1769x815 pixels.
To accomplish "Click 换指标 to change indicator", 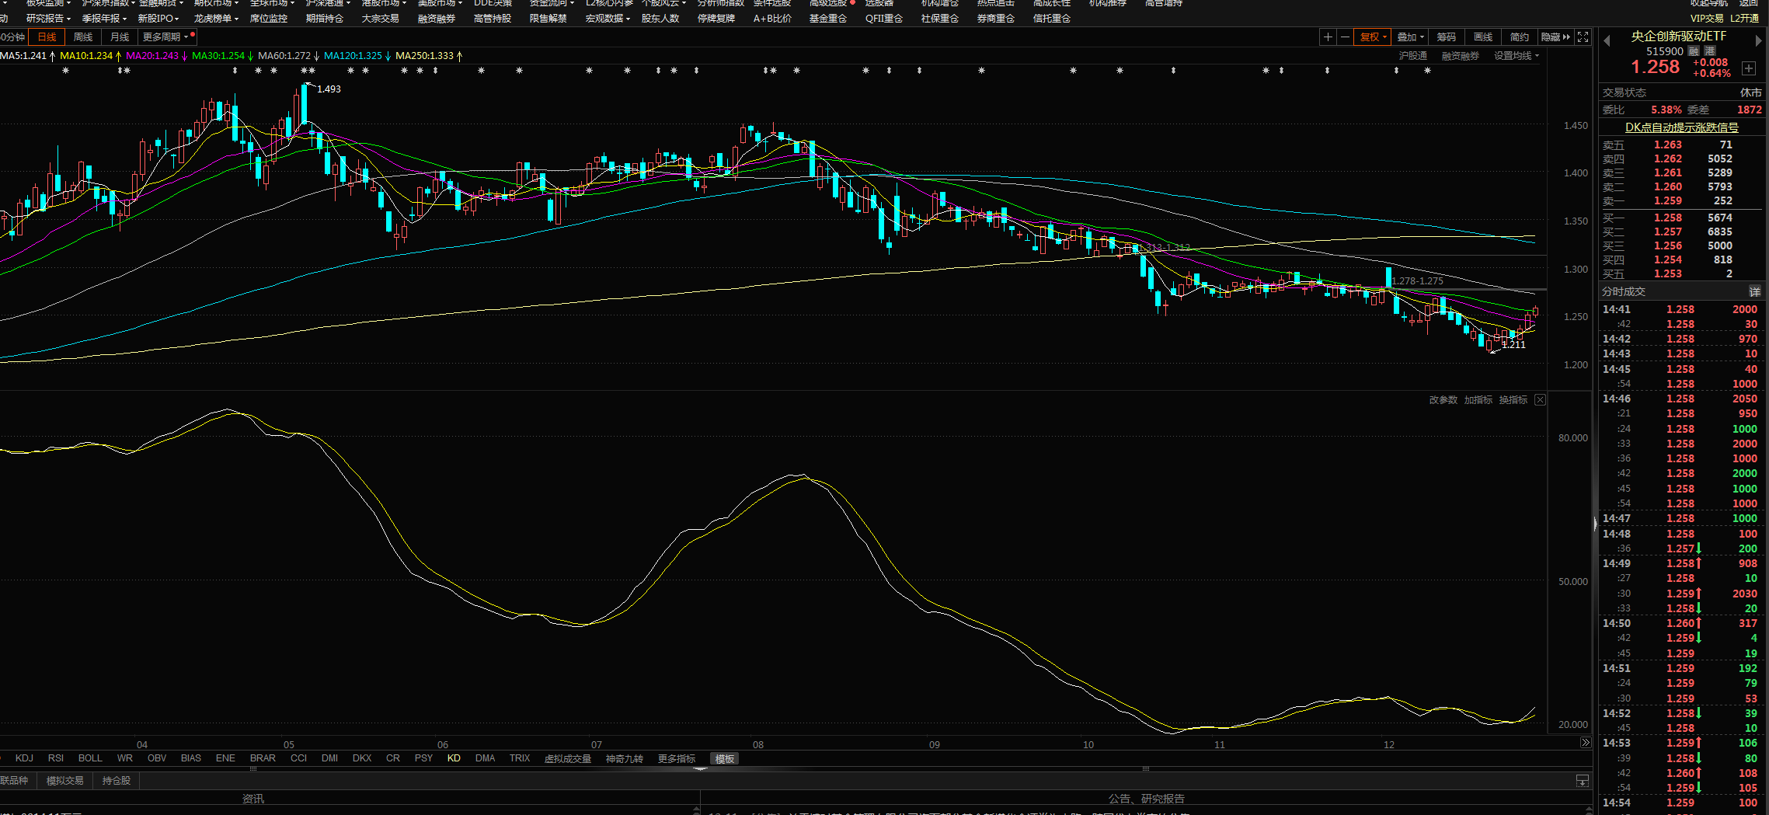I will 1513,400.
